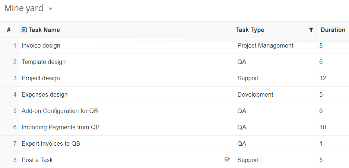Screen dimensions: 349x168
Task: Click the filter icon in Task Type column
Action: point(311,30)
